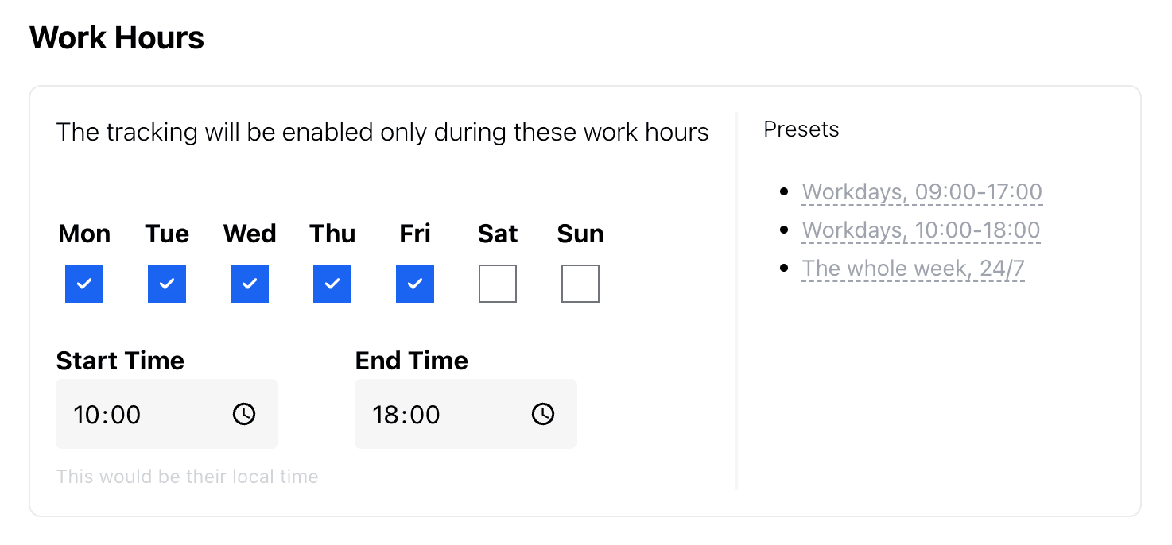Enable tracking on Sat

[497, 284]
